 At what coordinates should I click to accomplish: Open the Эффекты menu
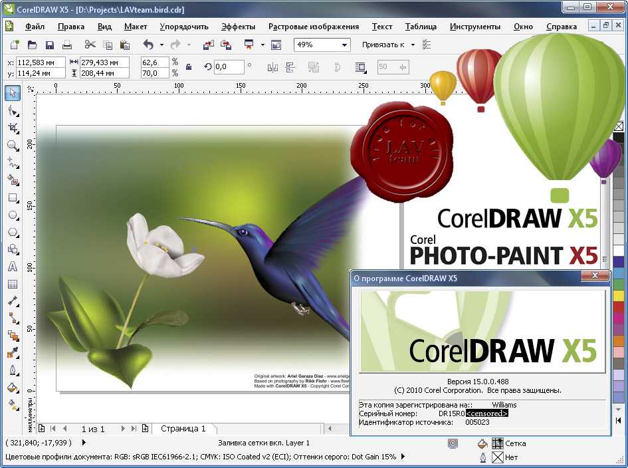pyautogui.click(x=239, y=27)
